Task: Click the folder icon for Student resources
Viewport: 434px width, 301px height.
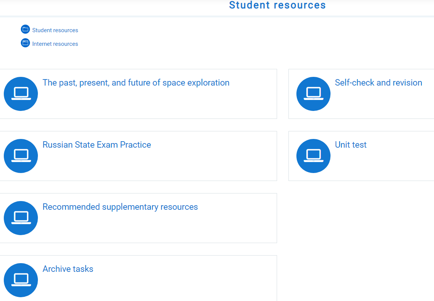Action: [25, 29]
